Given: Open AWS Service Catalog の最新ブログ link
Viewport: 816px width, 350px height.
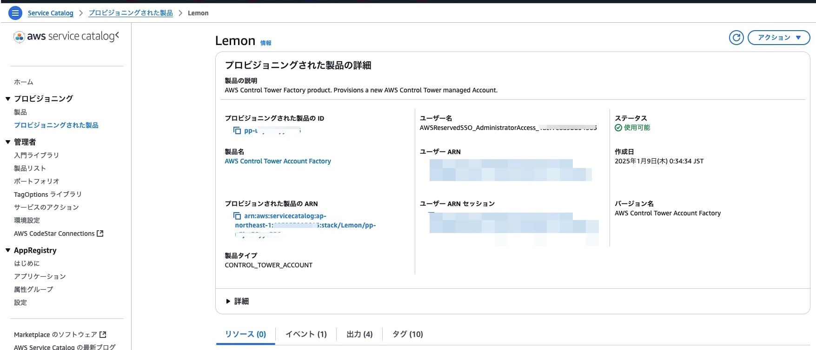Looking at the screenshot, I should click(x=65, y=347).
